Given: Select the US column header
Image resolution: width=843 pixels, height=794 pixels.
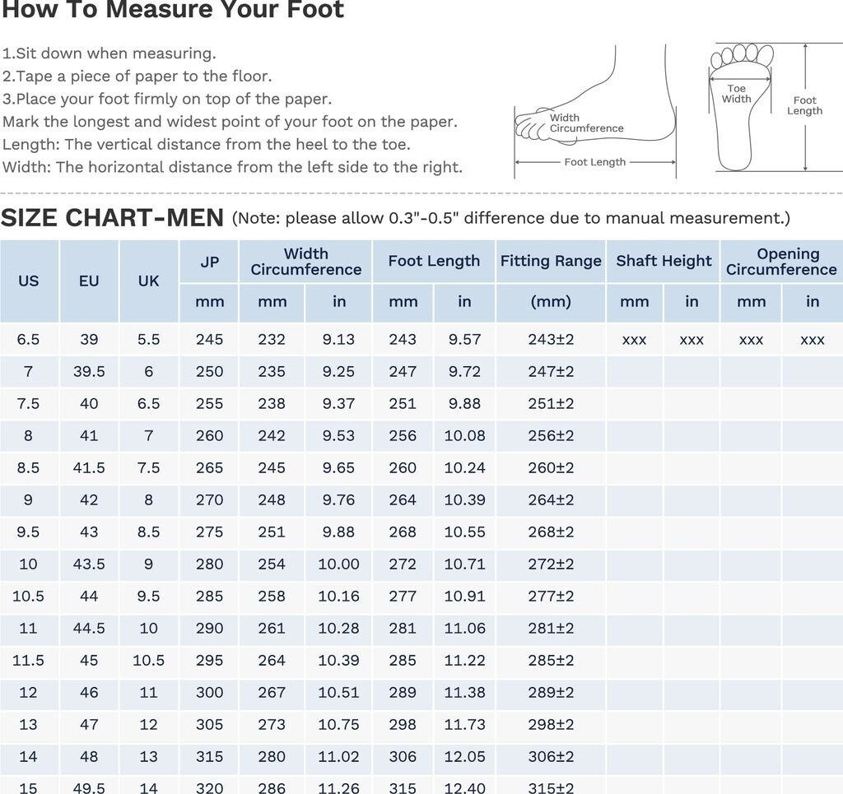Looking at the screenshot, I should click(29, 281).
